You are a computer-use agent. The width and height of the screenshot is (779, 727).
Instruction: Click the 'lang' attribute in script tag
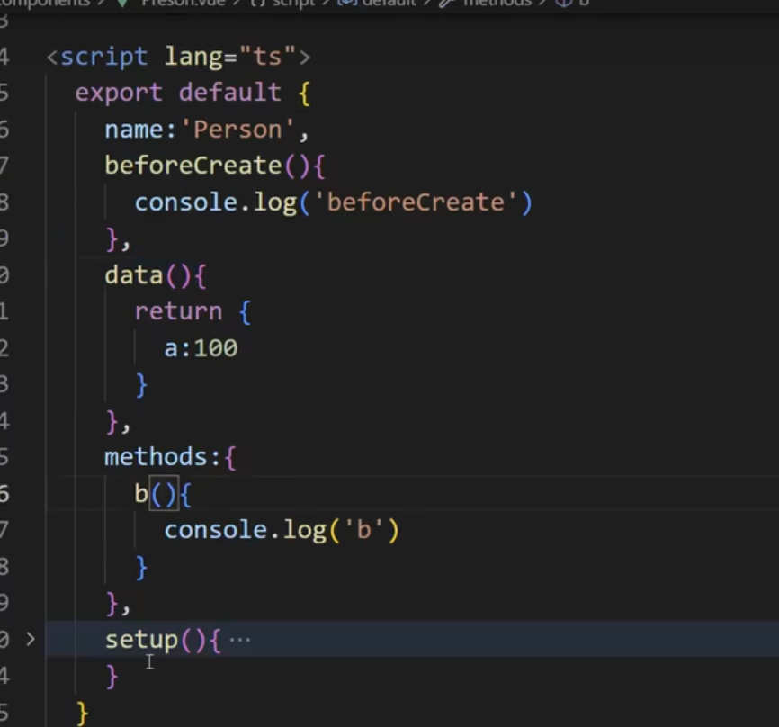click(193, 57)
